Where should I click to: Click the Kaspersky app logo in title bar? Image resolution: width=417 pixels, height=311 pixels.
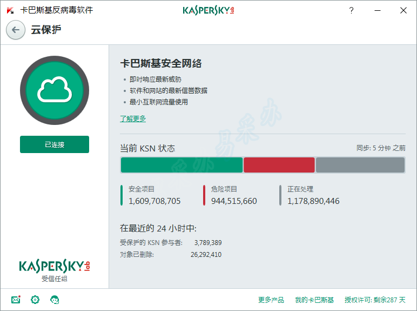click(10, 10)
